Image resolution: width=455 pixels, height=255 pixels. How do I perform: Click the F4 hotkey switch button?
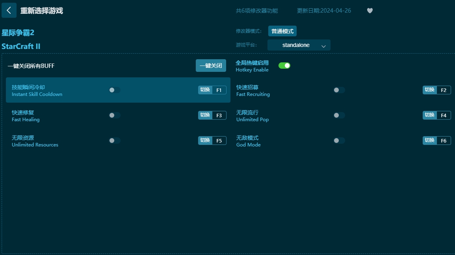point(436,115)
